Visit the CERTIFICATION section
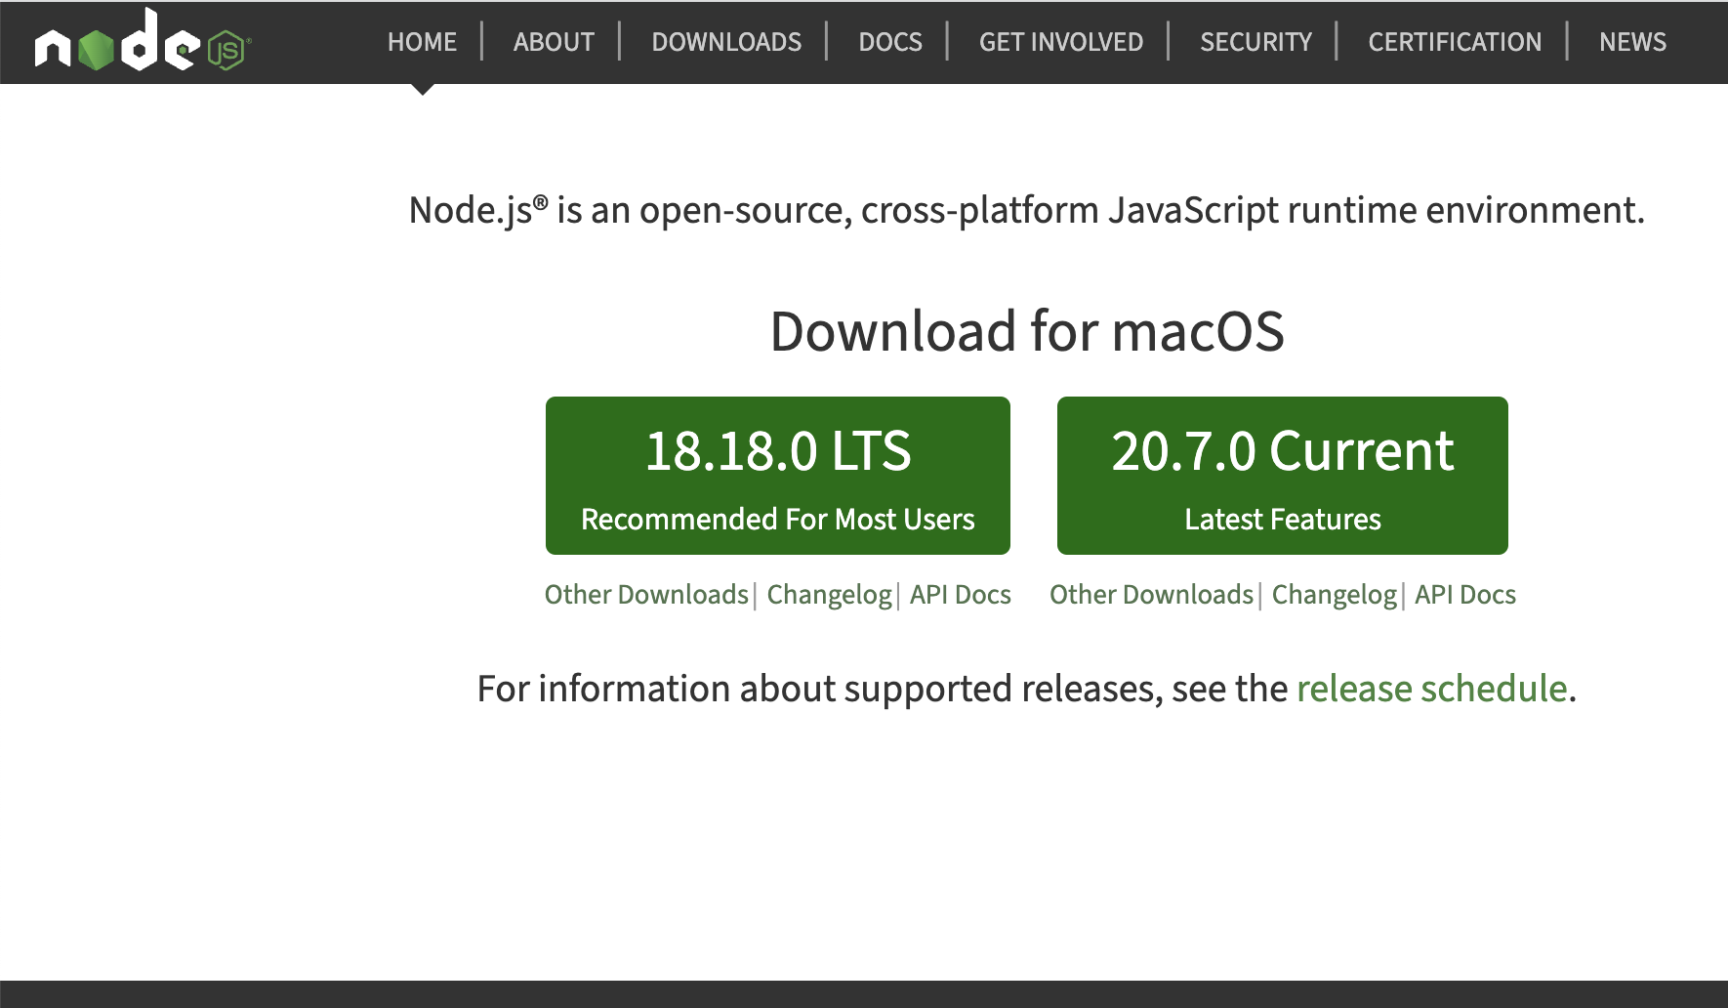 point(1455,42)
